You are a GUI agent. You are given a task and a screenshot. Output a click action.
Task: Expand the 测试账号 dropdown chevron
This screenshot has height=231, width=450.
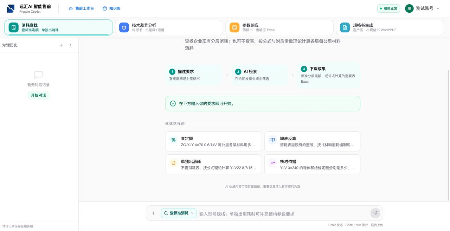coord(438,8)
